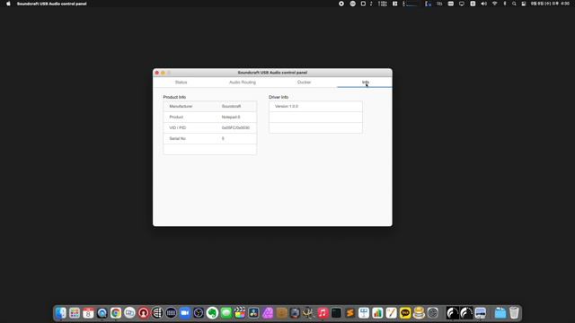Launch Final Cut Pro from the dock

[x=240, y=313]
